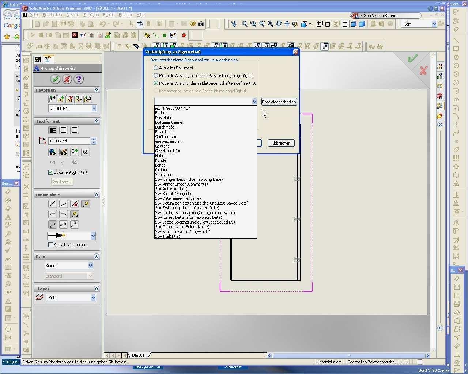Adjust the 0.00Grad angle stepper
468x374 pixels.
coord(94,141)
